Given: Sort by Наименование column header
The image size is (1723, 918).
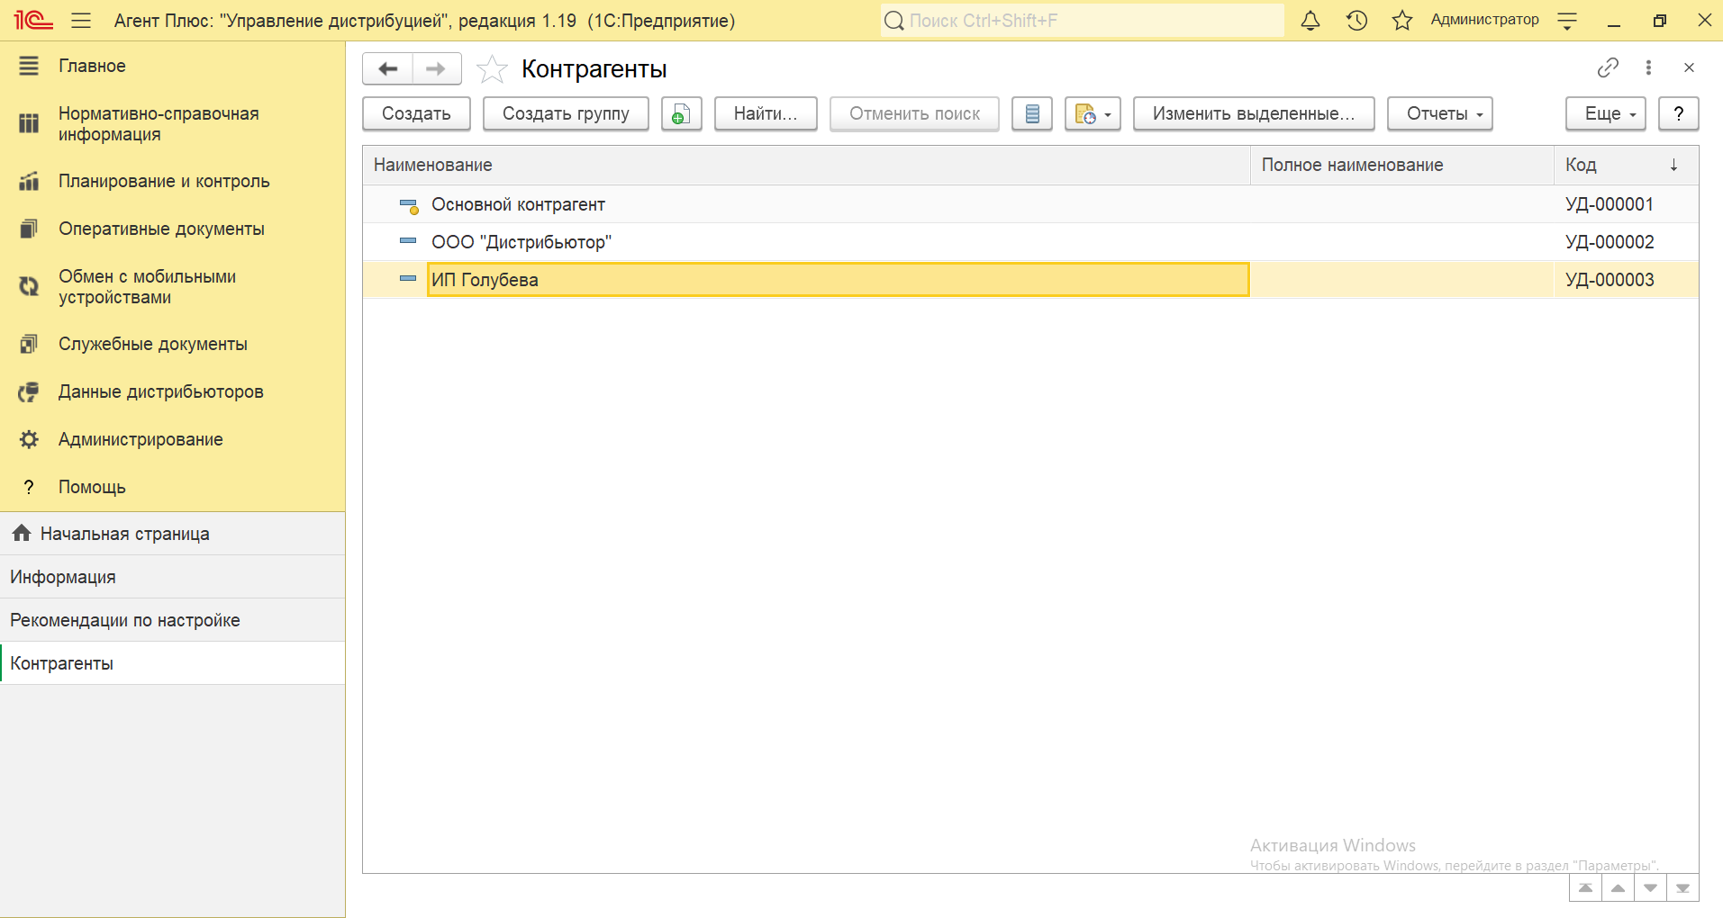Looking at the screenshot, I should pos(806,165).
